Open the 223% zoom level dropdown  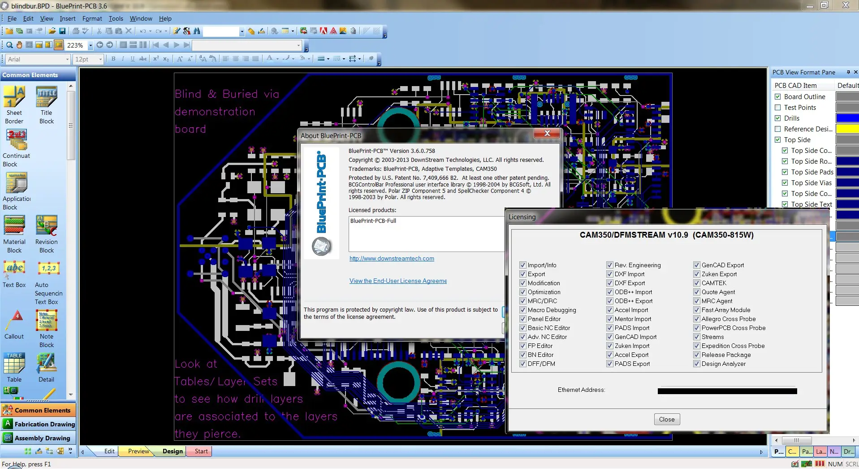click(91, 45)
